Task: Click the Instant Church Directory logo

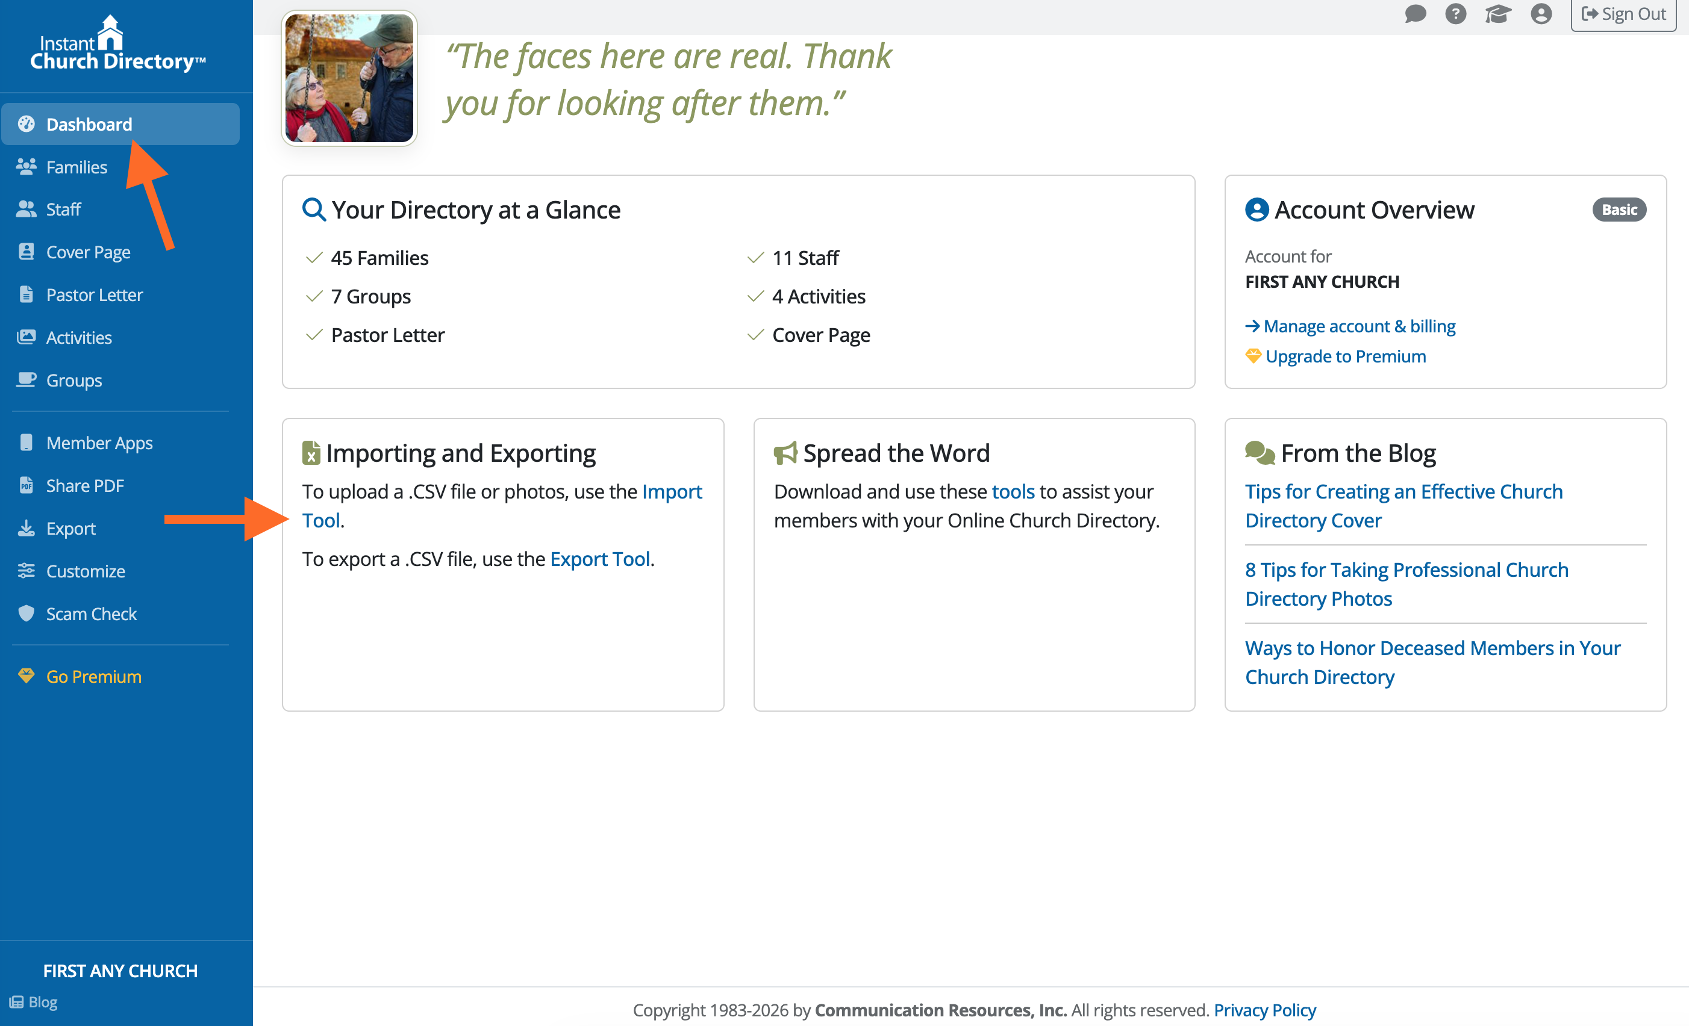Action: tap(118, 45)
